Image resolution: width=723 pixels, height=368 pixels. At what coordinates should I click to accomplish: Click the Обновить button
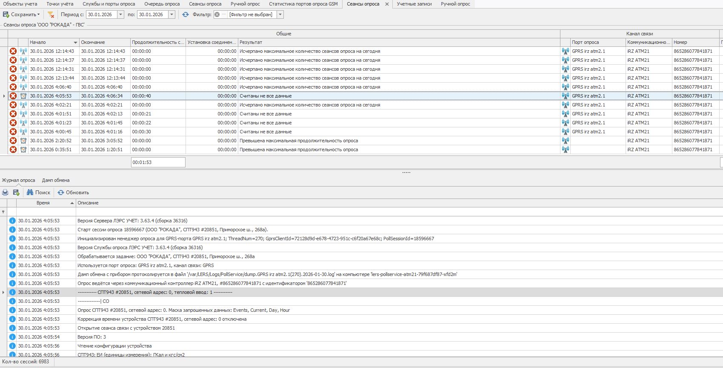pyautogui.click(x=73, y=193)
